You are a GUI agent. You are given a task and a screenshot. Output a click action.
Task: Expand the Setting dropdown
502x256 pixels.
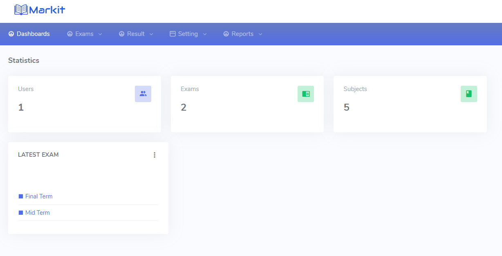(205, 34)
